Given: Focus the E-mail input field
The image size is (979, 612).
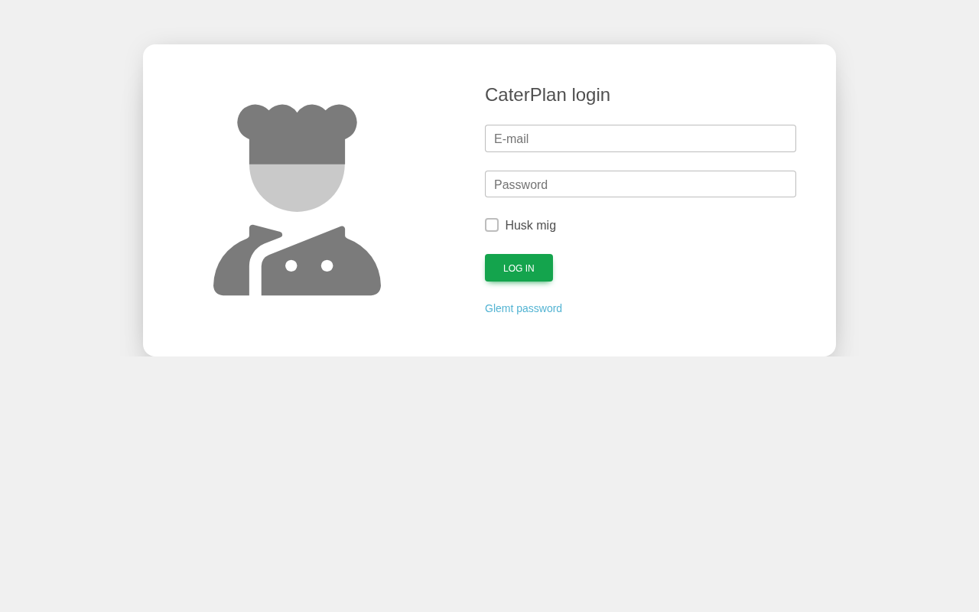Looking at the screenshot, I should point(640,138).
